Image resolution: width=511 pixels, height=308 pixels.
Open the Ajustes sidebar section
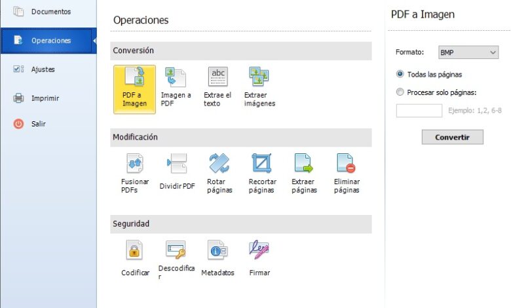point(43,69)
